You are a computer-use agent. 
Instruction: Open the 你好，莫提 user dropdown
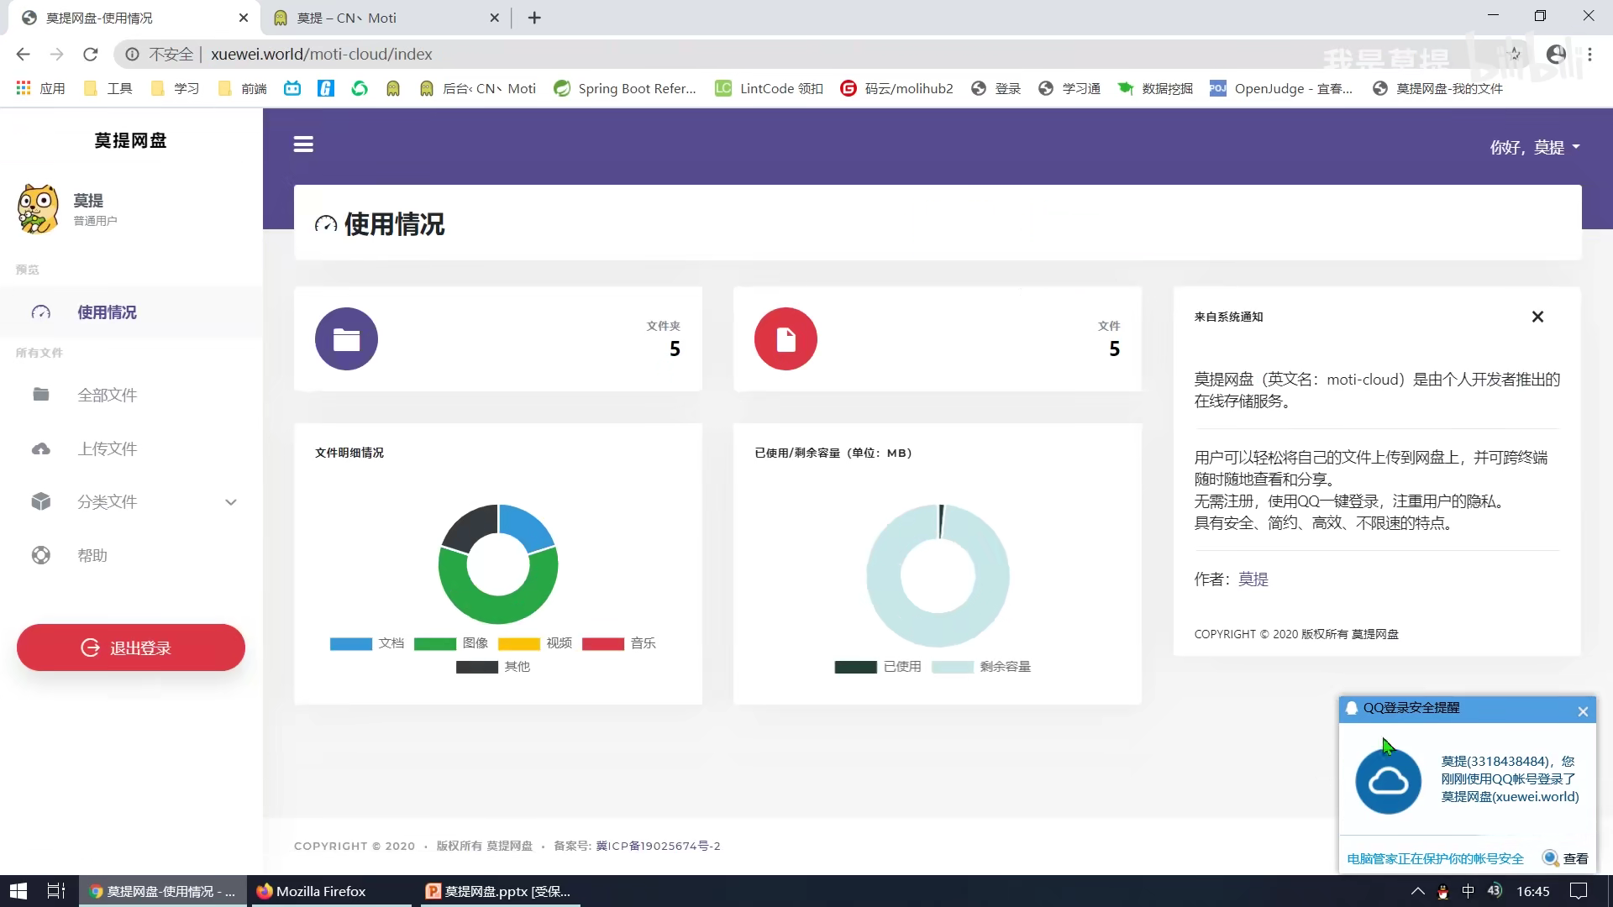click(1535, 148)
